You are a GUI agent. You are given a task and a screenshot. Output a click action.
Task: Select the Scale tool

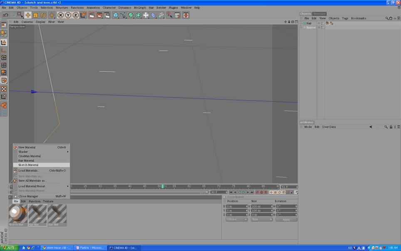coord(35,15)
